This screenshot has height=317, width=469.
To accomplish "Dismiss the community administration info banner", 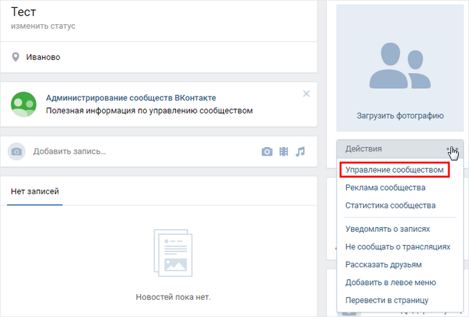I will 306,94.
